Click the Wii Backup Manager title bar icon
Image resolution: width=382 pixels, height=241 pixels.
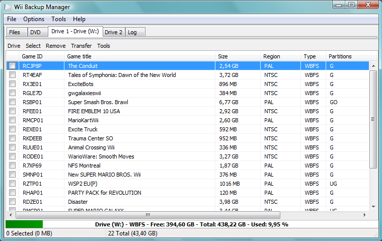[8, 7]
